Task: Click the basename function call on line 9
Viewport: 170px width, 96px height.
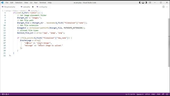Action: [51, 23]
